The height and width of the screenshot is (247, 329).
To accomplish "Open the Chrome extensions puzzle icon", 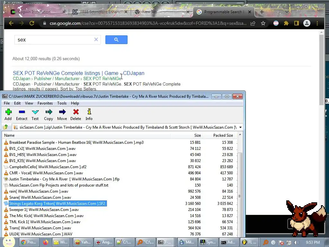I will (x=286, y=23).
